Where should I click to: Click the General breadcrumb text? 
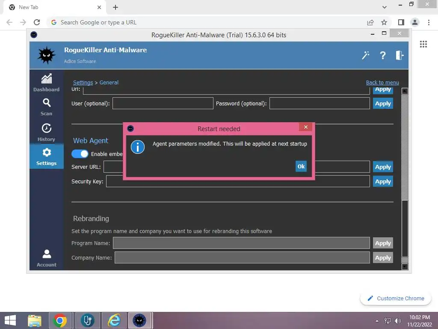pyautogui.click(x=109, y=83)
